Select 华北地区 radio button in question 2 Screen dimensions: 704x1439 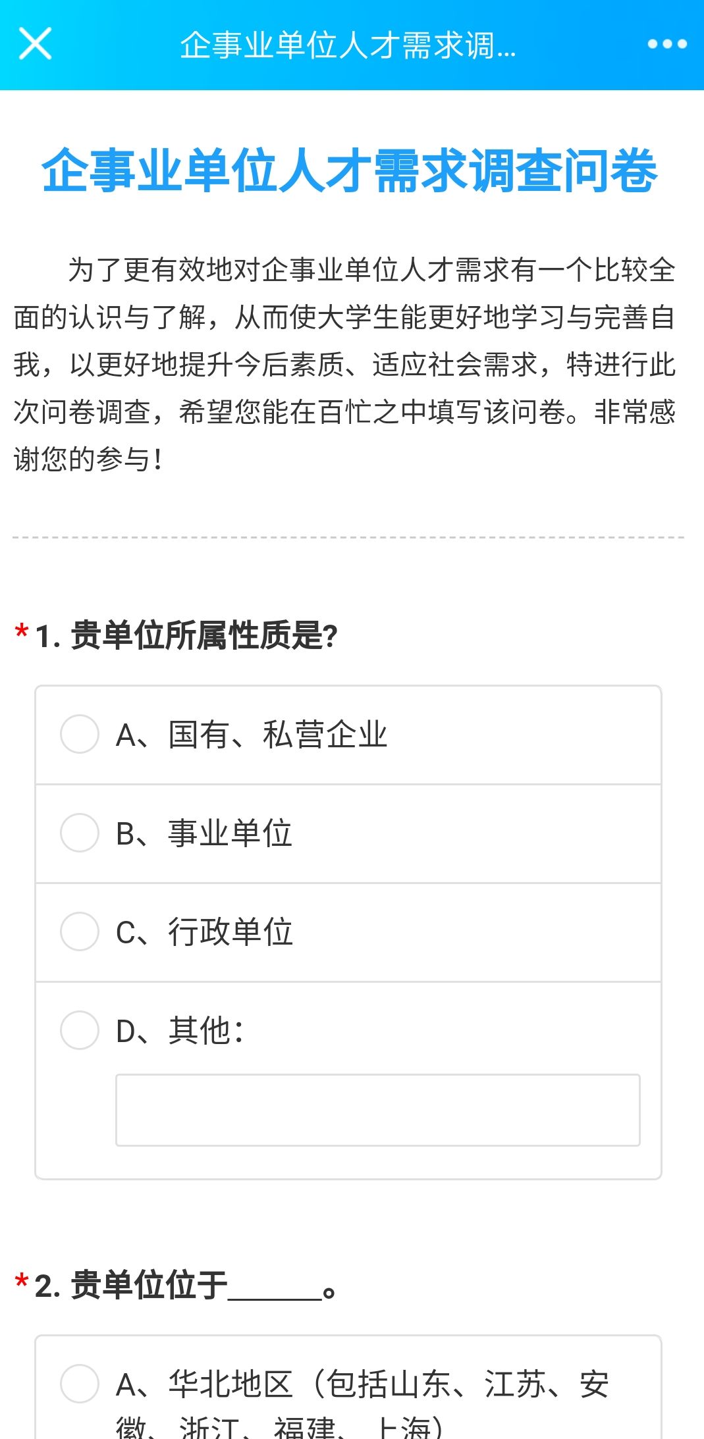(x=80, y=1384)
